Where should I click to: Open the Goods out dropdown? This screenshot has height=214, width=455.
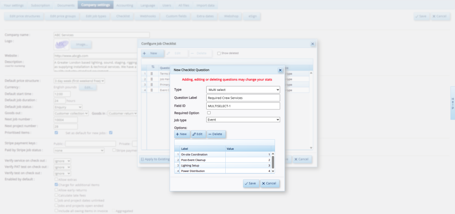click(71, 114)
